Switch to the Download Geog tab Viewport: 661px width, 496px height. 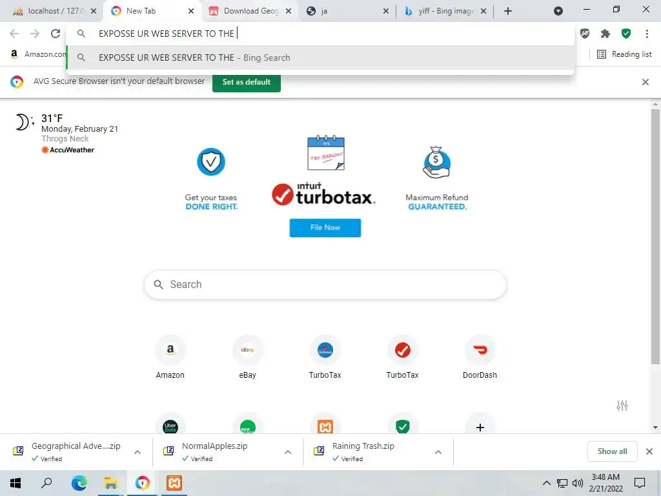(251, 11)
